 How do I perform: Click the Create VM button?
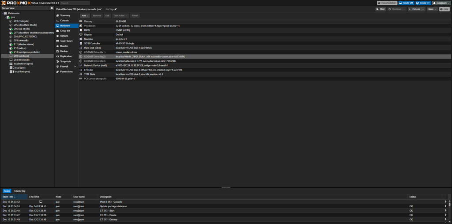(x=406, y=3)
